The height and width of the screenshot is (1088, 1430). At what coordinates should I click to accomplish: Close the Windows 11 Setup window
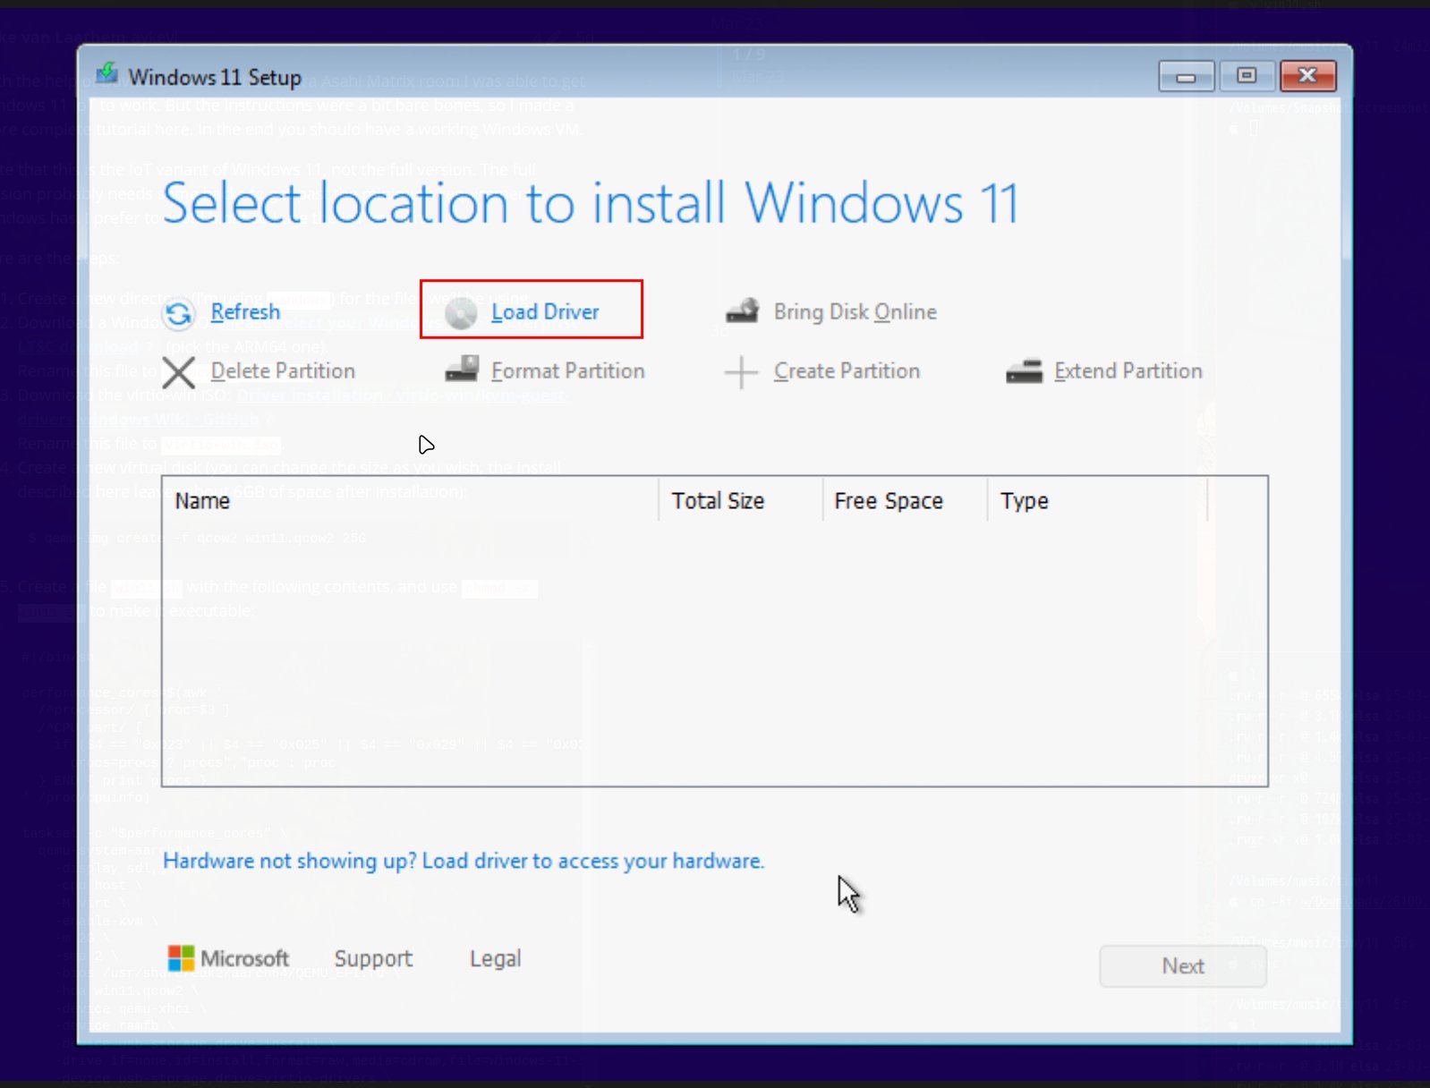1307,77
